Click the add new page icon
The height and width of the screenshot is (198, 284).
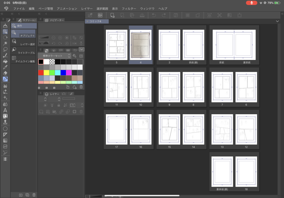[x=113, y=15]
